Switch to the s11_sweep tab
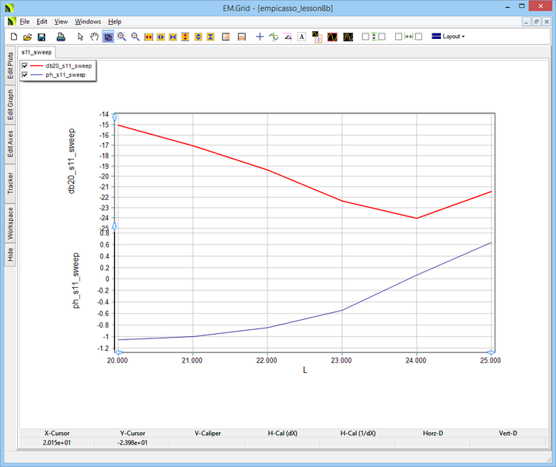The width and height of the screenshot is (556, 467). pyautogui.click(x=36, y=51)
